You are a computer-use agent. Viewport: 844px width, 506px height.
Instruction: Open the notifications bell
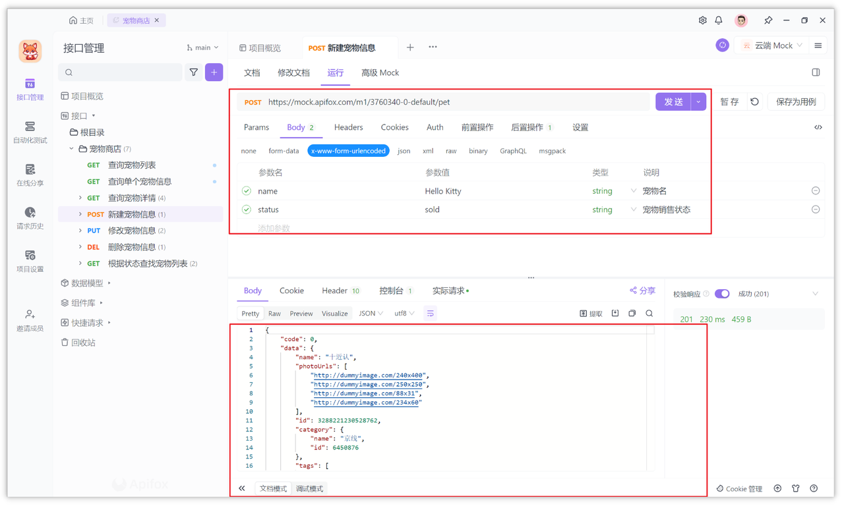pos(719,20)
